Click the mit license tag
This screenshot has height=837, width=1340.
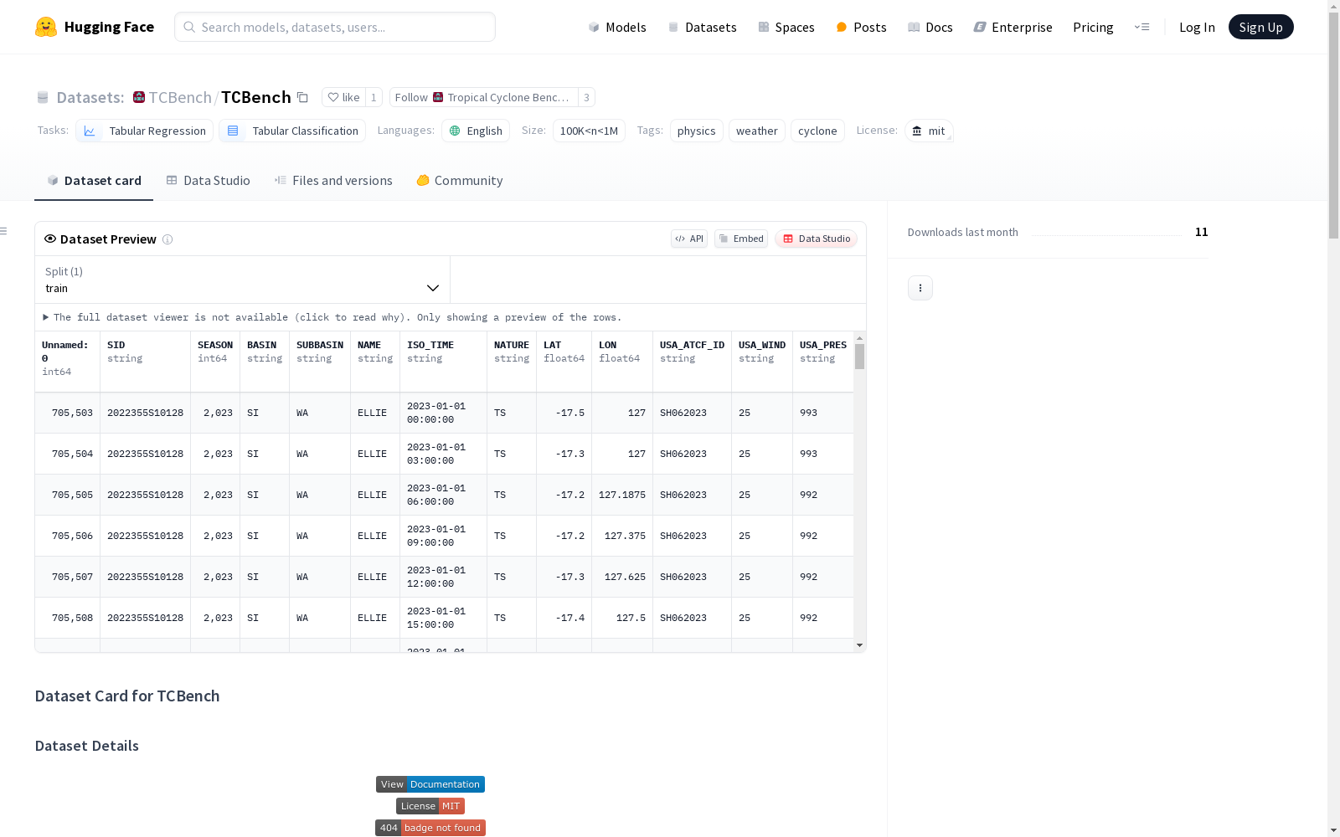point(929,131)
